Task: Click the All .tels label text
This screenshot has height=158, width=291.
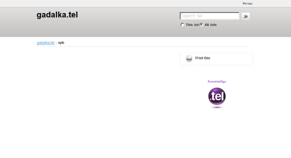Action: click(210, 25)
